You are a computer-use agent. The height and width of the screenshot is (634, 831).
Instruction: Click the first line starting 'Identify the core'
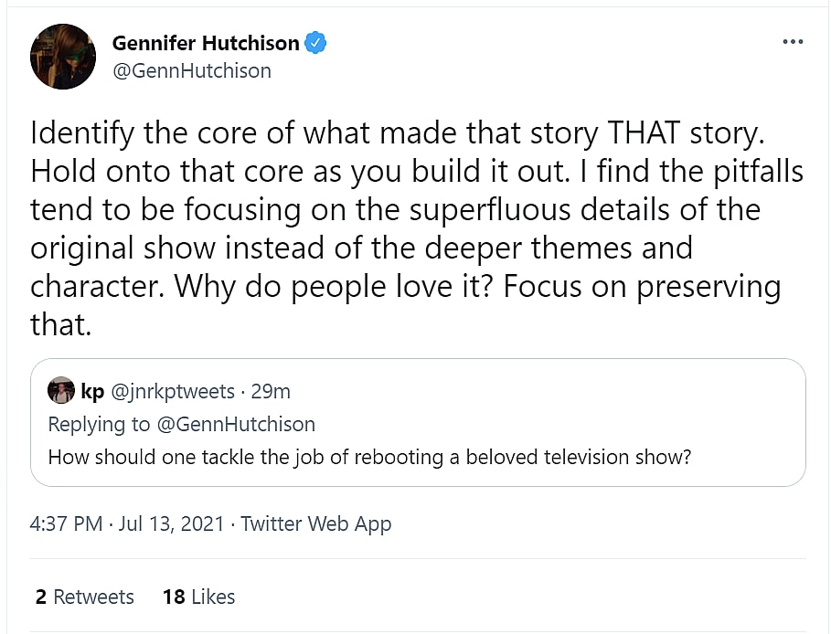point(395,133)
